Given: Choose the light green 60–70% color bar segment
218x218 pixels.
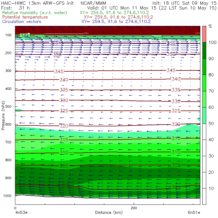Looking at the screenshot, I should coord(204,99).
